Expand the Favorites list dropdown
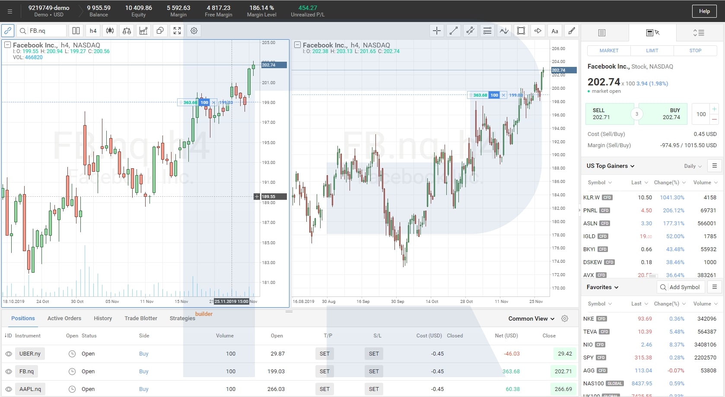Screen dimensions: 725x397 pos(602,287)
